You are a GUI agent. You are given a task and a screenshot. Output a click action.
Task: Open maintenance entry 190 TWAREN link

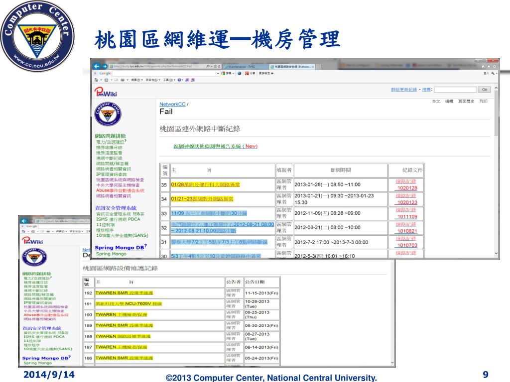(121, 314)
